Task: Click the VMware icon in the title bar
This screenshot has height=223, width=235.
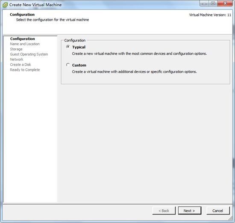Action: click(5, 5)
